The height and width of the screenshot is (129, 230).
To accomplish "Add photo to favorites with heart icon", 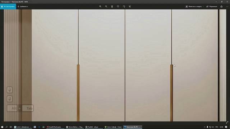I will (x=118, y=6).
